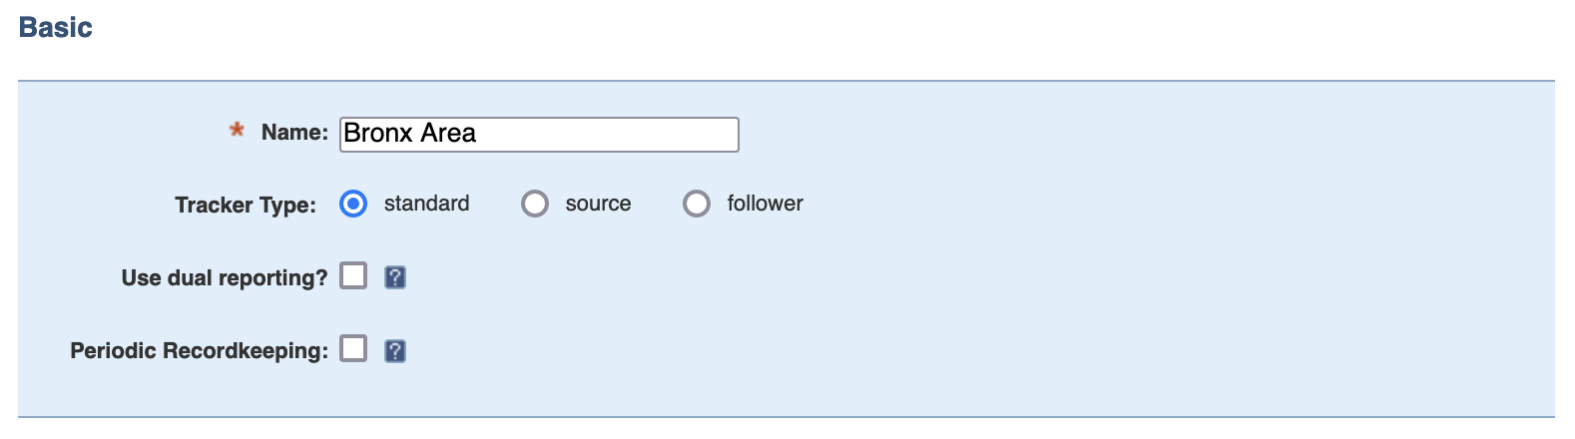Click the red required asterisk by Name
The image size is (1575, 439).
(237, 131)
